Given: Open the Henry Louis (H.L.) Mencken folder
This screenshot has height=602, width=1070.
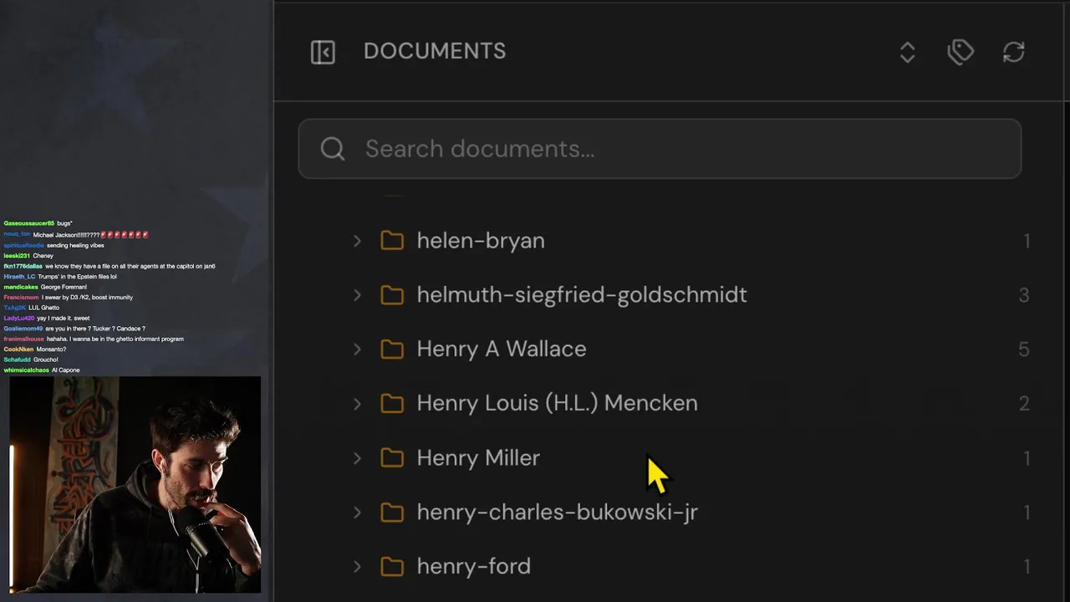Looking at the screenshot, I should coord(557,404).
